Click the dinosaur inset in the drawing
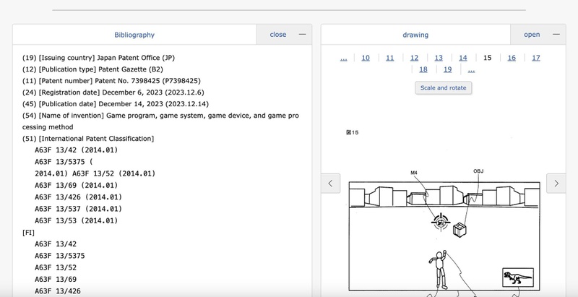 pyautogui.click(x=518, y=277)
